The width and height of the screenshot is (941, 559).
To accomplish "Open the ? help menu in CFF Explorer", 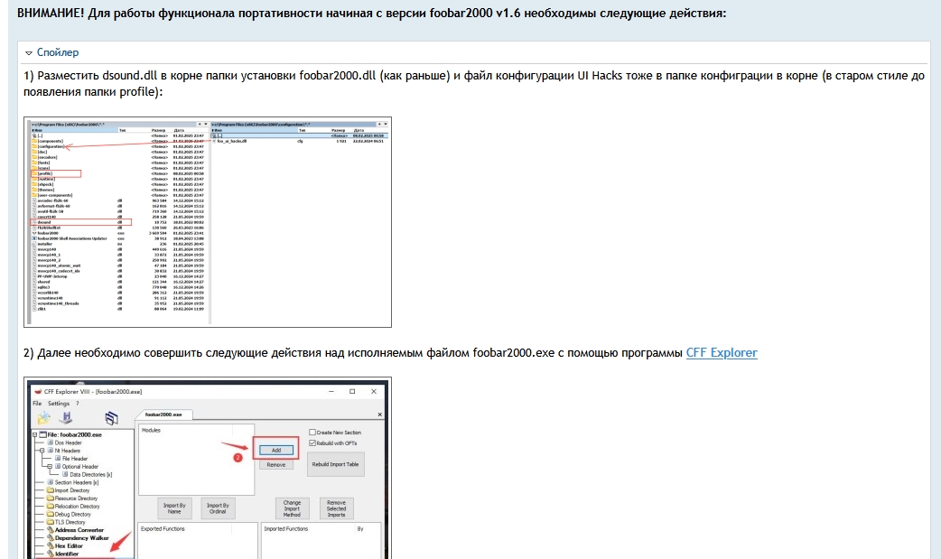I will coord(78,404).
